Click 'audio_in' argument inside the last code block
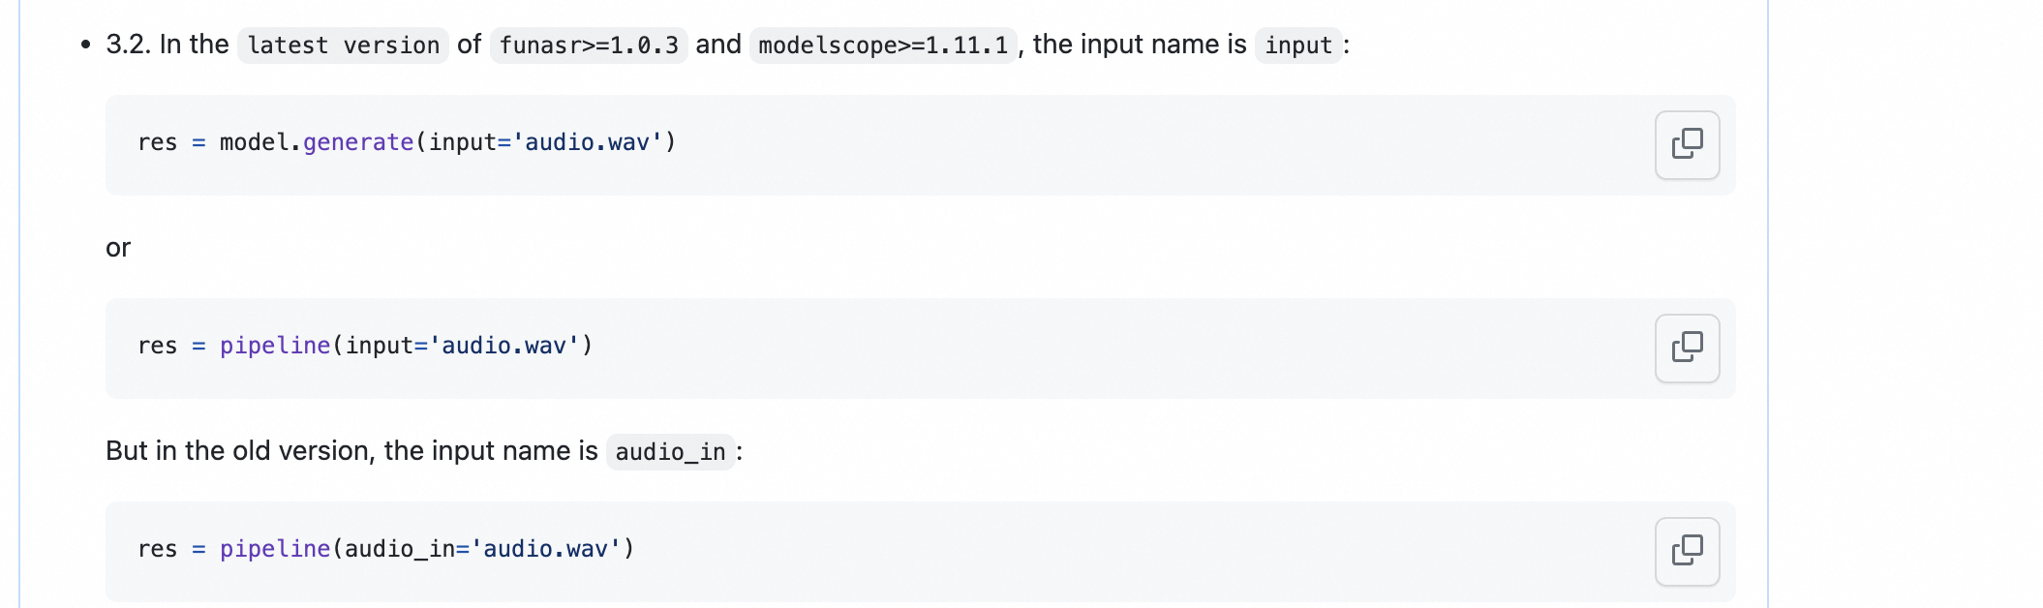 pos(386,549)
